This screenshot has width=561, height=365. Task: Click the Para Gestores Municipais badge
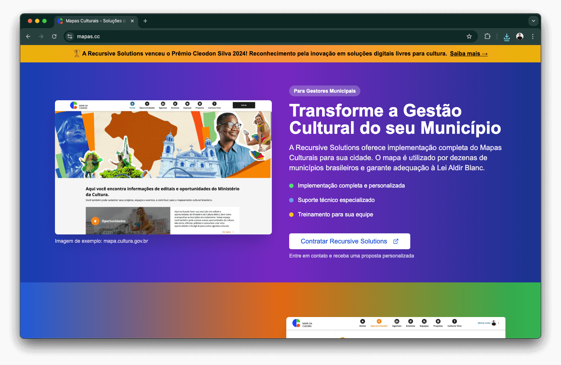(x=324, y=91)
